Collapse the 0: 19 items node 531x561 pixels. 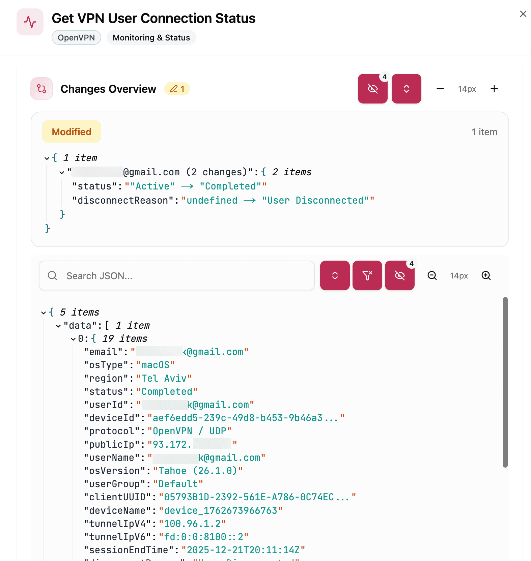click(73, 339)
